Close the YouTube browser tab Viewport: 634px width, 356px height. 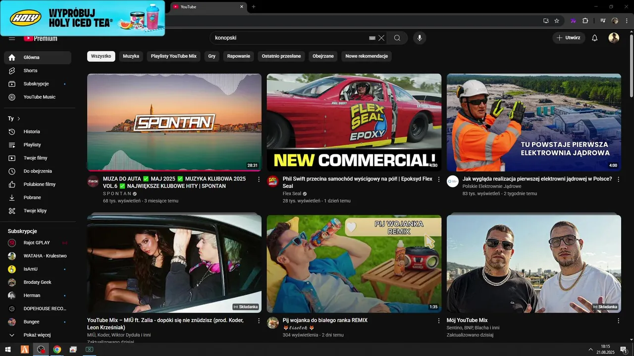point(242,6)
